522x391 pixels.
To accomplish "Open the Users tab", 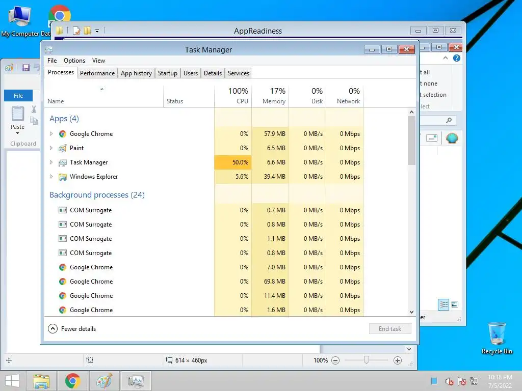I will click(x=191, y=73).
